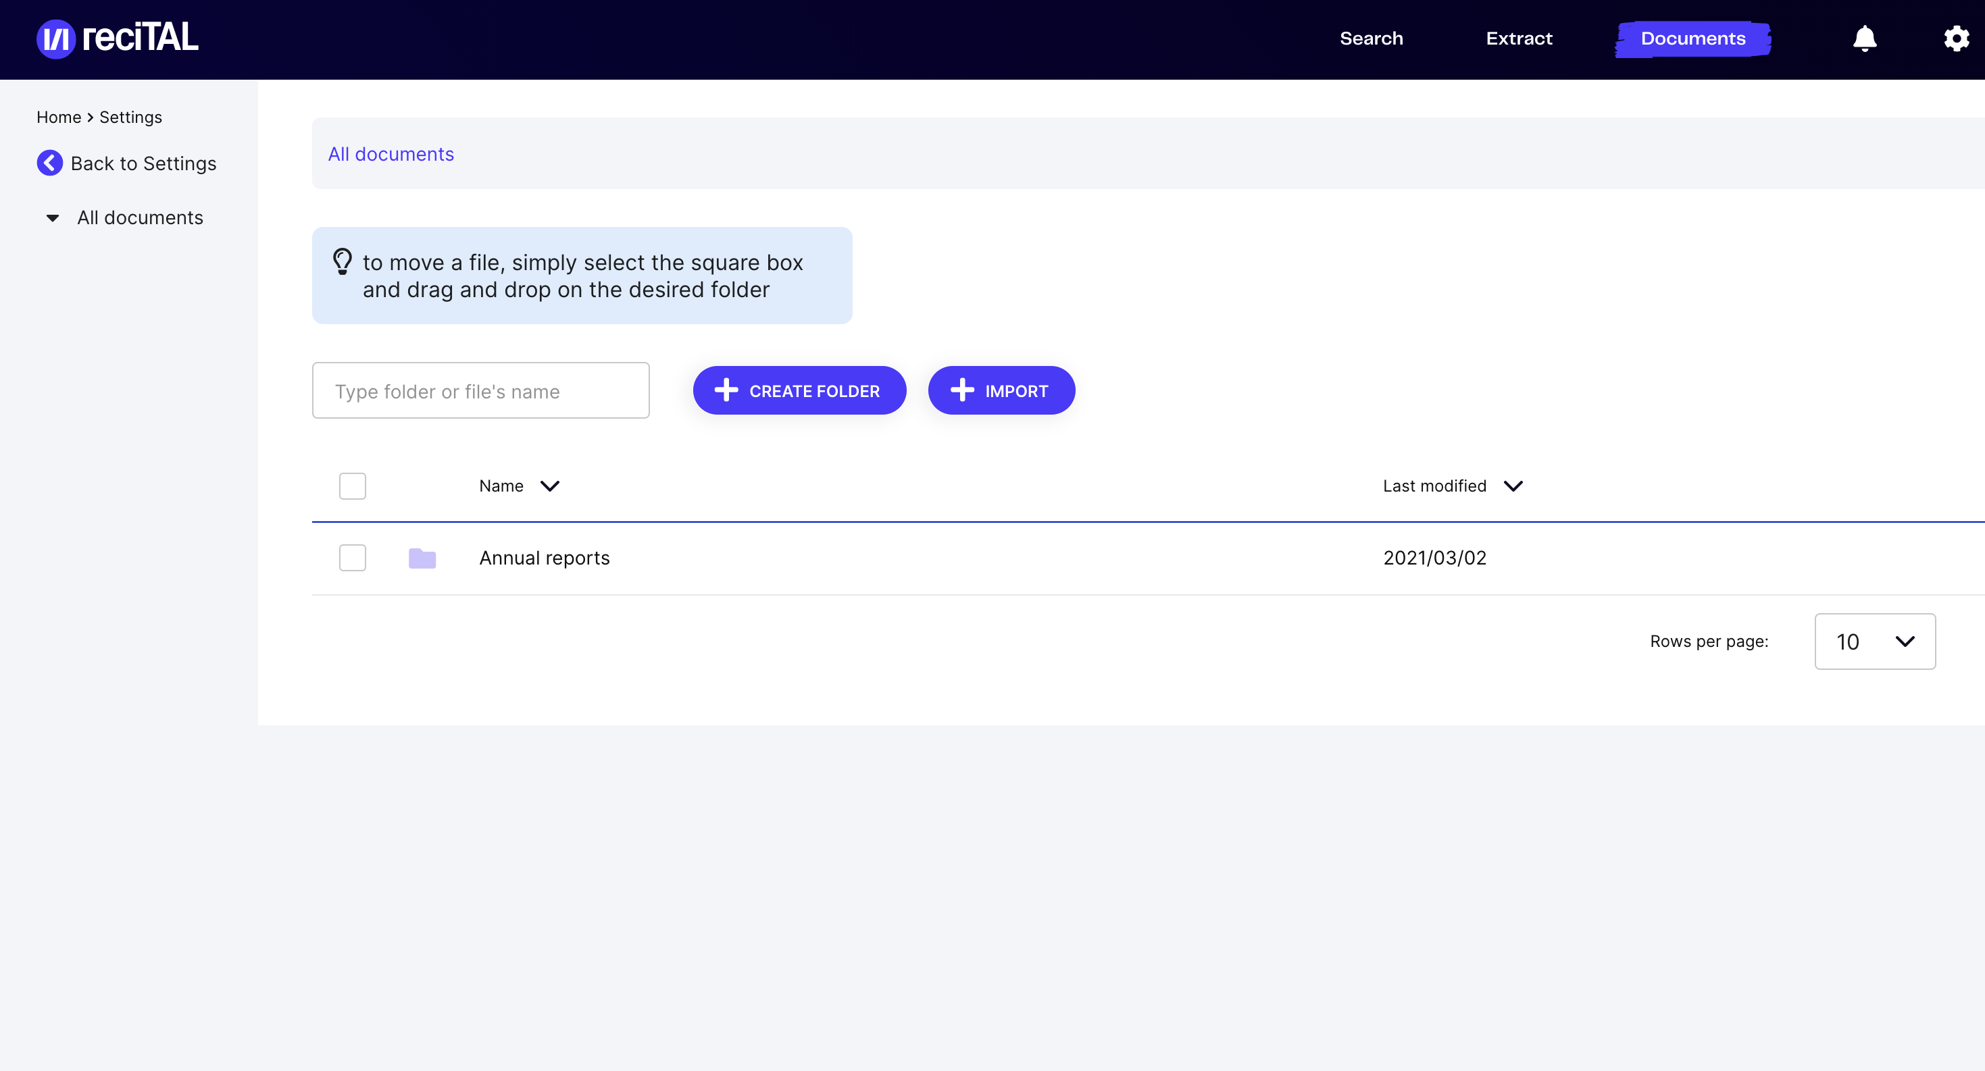Open the Rows per page dropdown

click(1874, 642)
